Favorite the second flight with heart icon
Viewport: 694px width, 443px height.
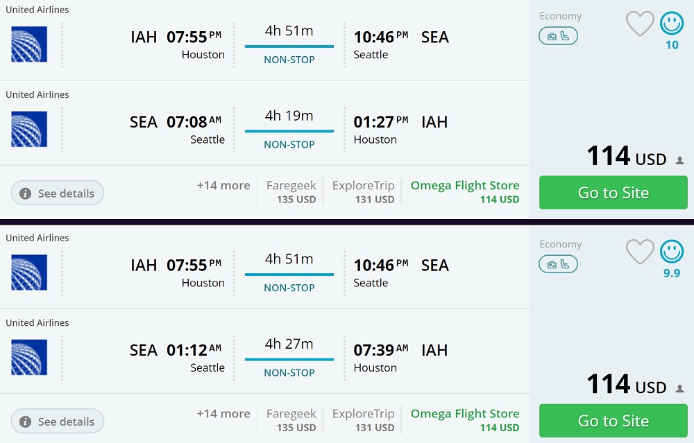(640, 252)
